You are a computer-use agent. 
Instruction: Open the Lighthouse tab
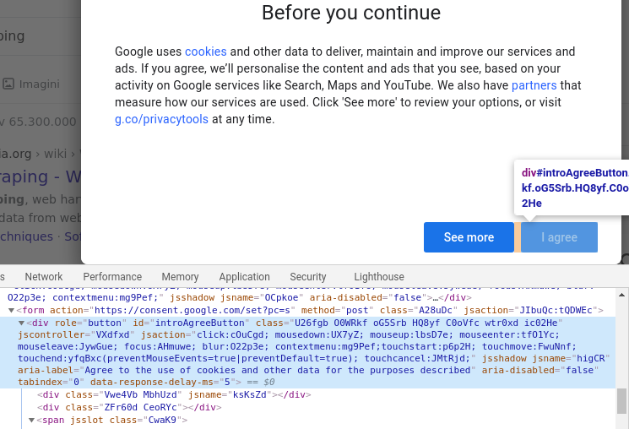point(379,276)
